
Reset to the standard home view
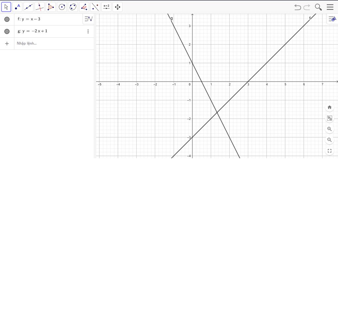(x=329, y=107)
